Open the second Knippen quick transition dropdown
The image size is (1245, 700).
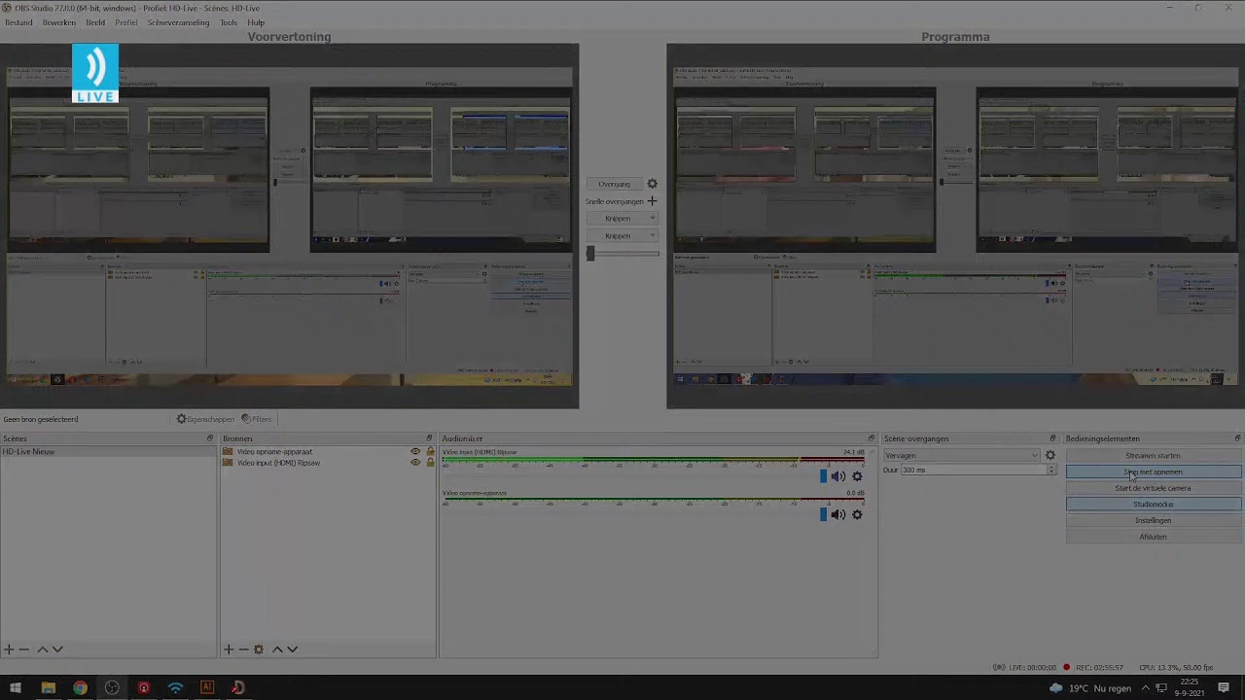(x=622, y=236)
